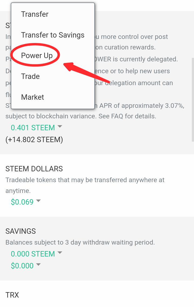Click the 0.401 STEEM balance

(33, 128)
